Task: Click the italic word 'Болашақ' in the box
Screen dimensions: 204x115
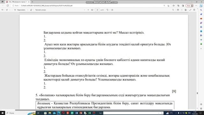Action: pos(44,103)
